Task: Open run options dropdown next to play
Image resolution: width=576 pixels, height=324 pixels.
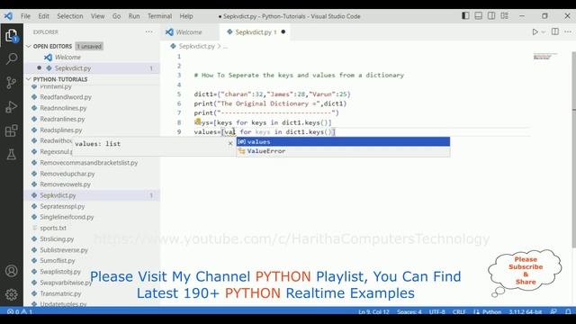Action: click(x=544, y=32)
